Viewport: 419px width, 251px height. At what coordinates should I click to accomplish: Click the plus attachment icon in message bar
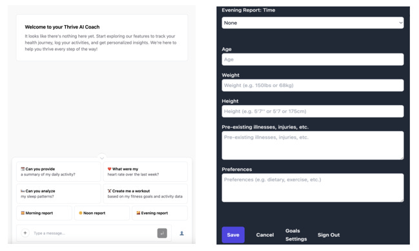pos(25,233)
